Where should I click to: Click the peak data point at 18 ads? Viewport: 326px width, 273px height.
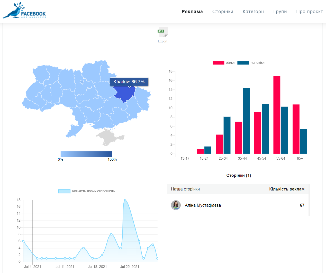click(125, 200)
